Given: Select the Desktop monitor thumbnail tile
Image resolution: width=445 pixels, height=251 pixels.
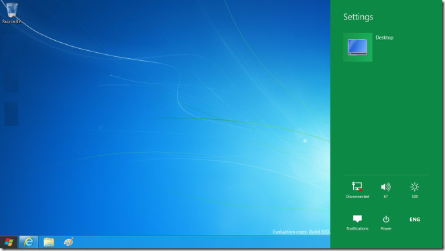Looking at the screenshot, I should [358, 47].
